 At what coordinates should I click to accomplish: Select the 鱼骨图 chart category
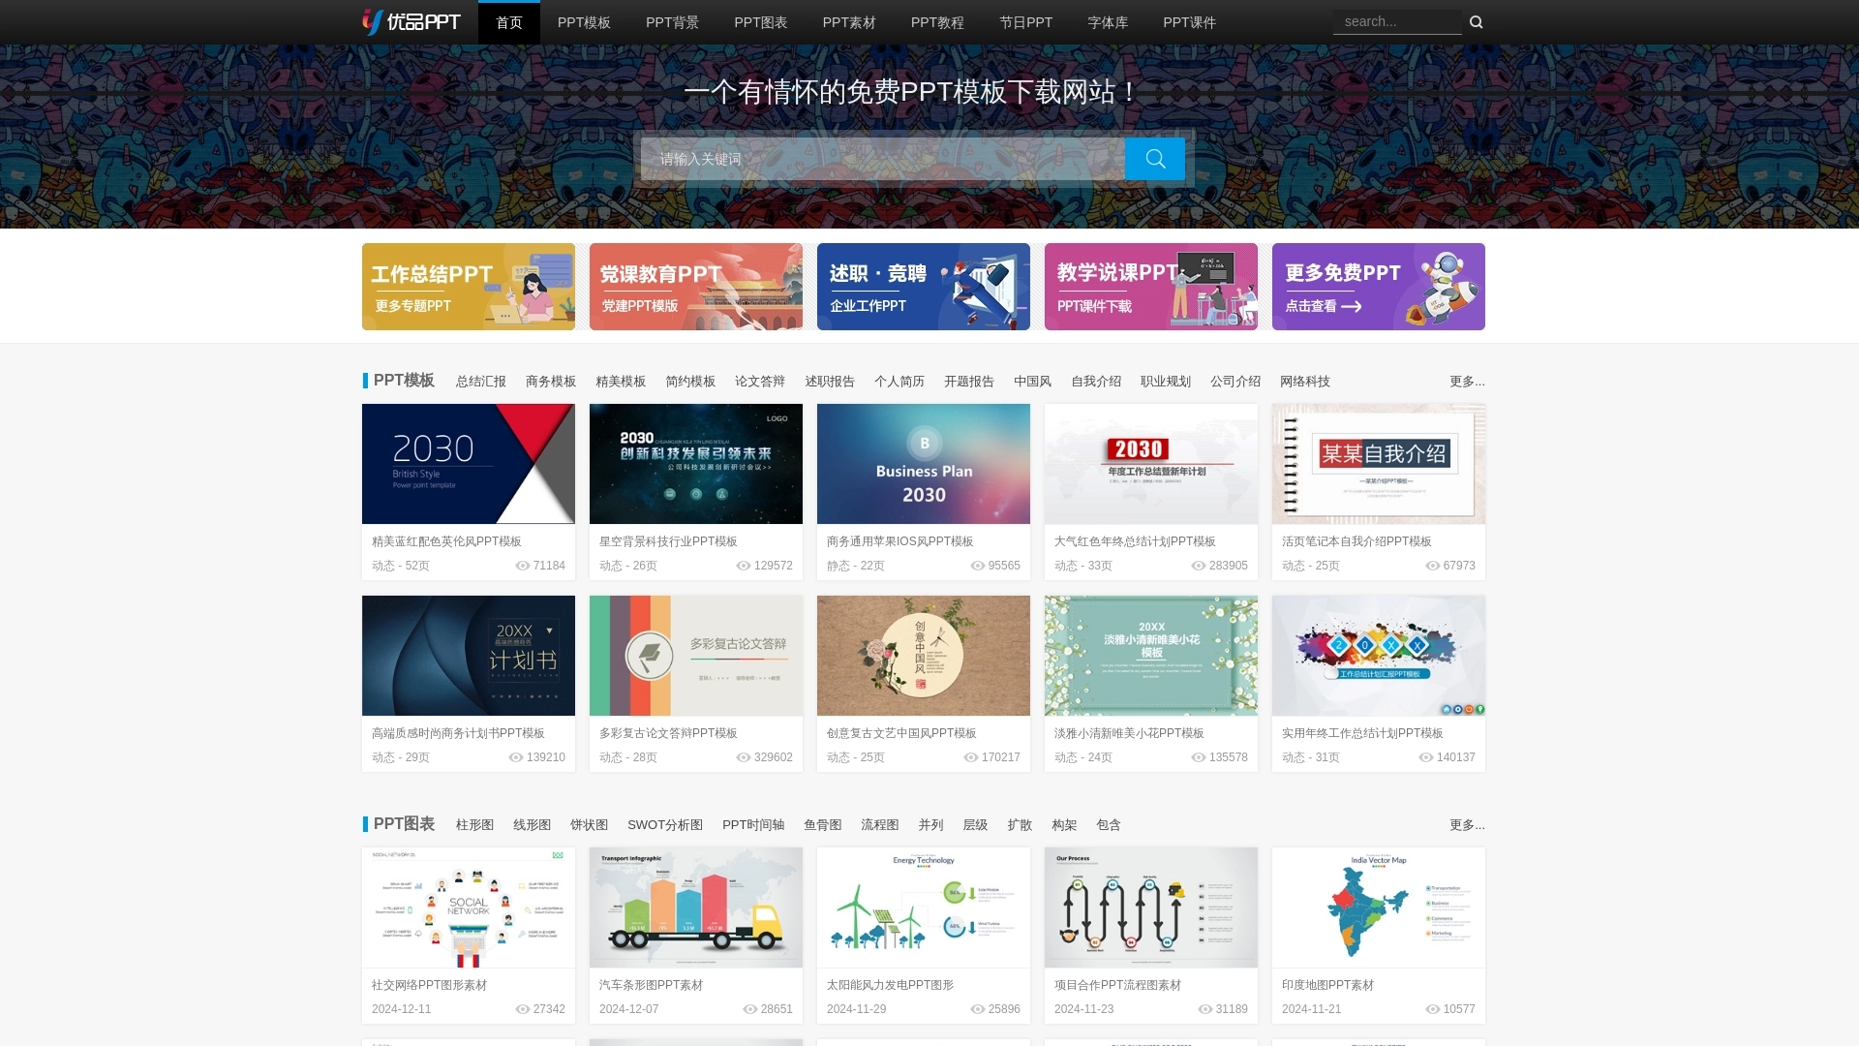(x=822, y=825)
